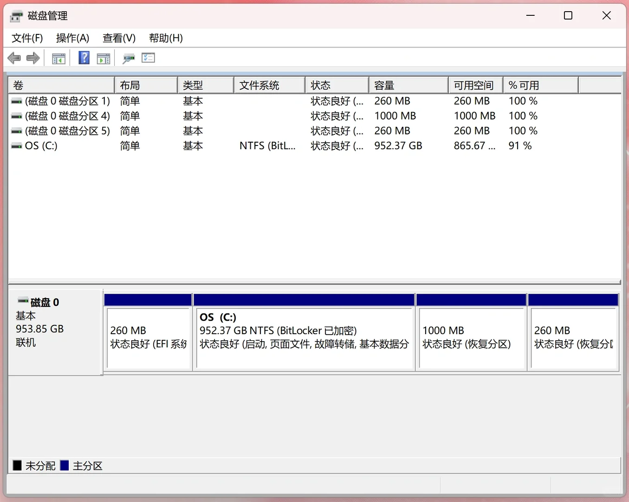629x502 pixels.
Task: Click the 952.37 GB capacity cell
Action: (x=398, y=146)
